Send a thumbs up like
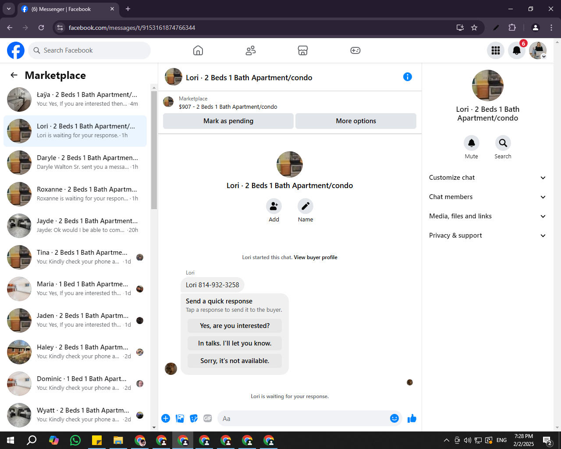 (412, 418)
